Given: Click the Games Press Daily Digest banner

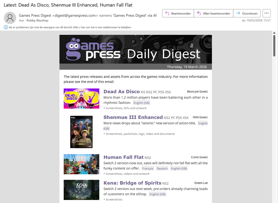Looking at the screenshot, I should [x=136, y=49].
